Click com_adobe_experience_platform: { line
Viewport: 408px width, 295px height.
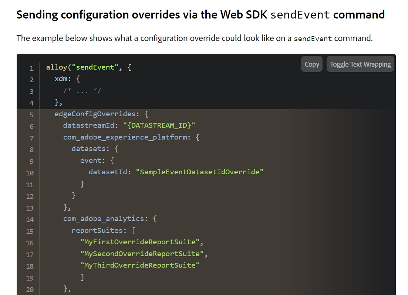(131, 137)
